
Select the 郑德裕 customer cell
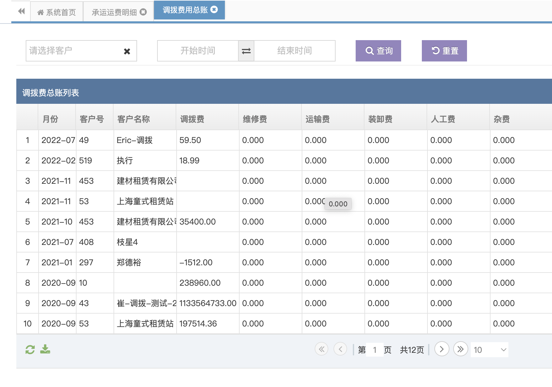(x=145, y=262)
